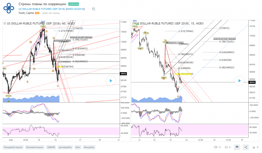Play the left 60-minute chart idea
Viewport: 262px width, 153px height.
111,81
